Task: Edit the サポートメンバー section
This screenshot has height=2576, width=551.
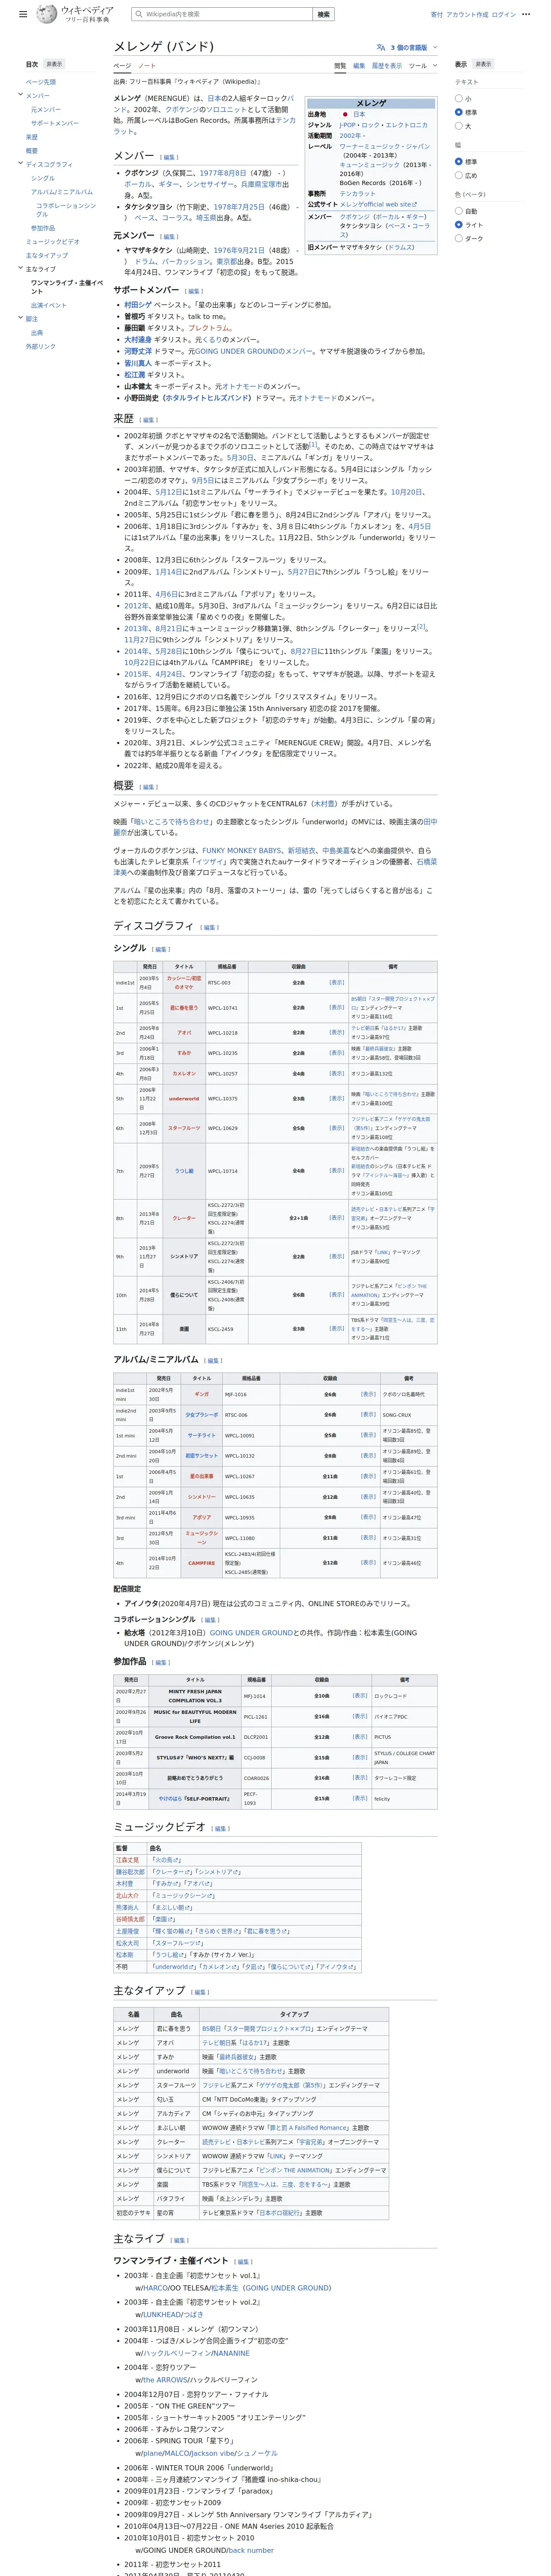Action: tap(194, 291)
